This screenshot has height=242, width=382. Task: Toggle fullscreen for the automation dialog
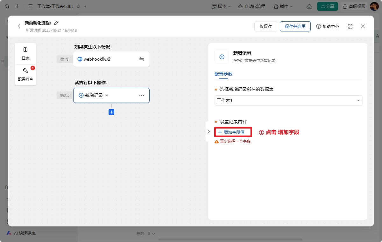[350, 26]
